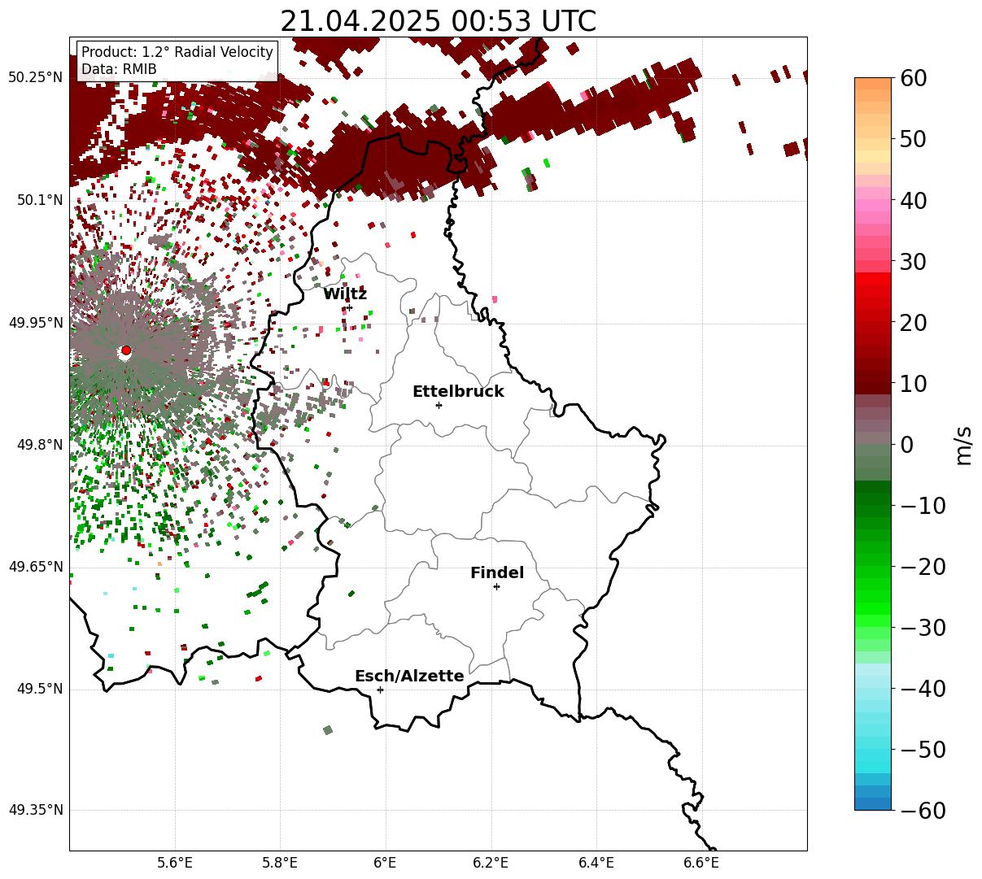Click the colorbar value −40 label

923,689
